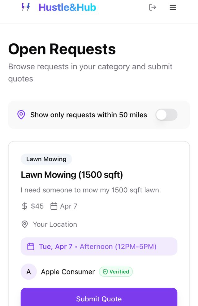Screen dimensions: 198x306
Task: Click the Hustle&Hub lightning logo icon
Action: [x=26, y=7]
